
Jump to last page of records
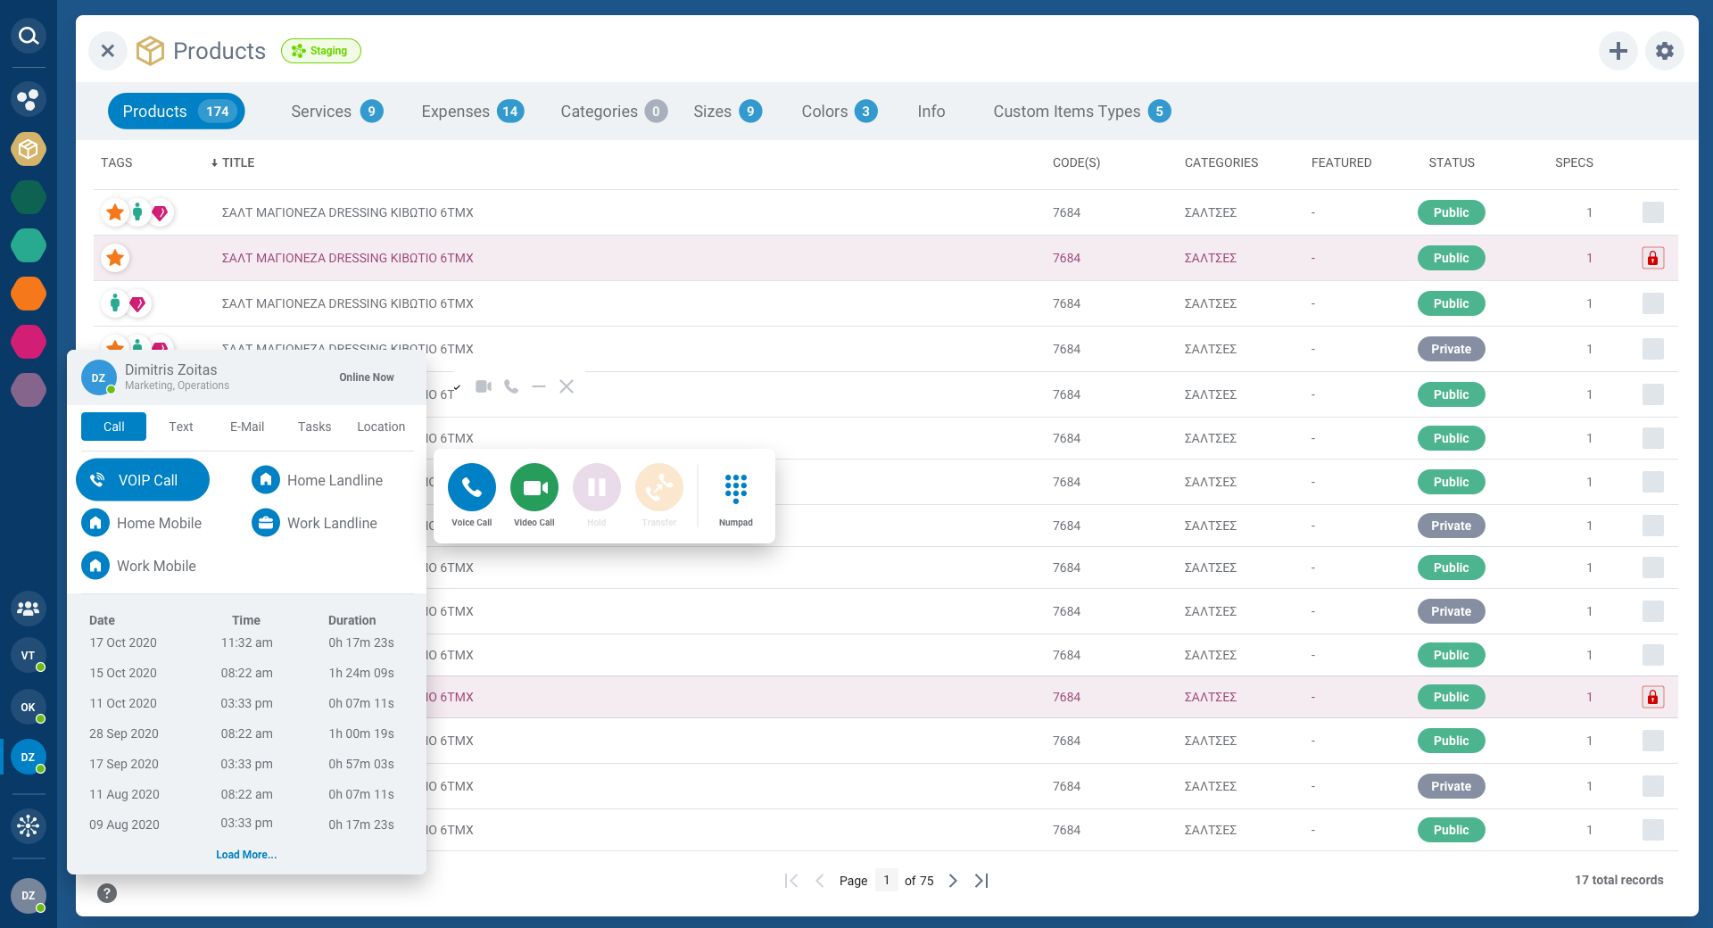coord(981,881)
